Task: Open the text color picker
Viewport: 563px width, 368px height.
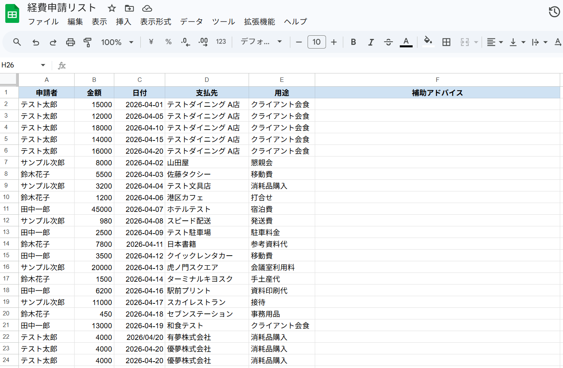Action: [x=406, y=42]
